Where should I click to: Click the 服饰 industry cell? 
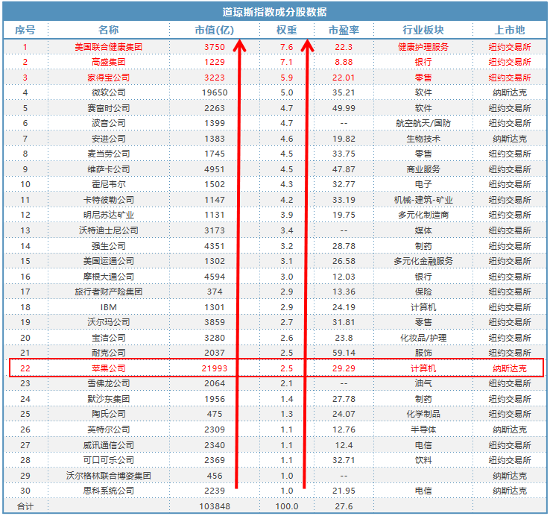click(x=423, y=353)
